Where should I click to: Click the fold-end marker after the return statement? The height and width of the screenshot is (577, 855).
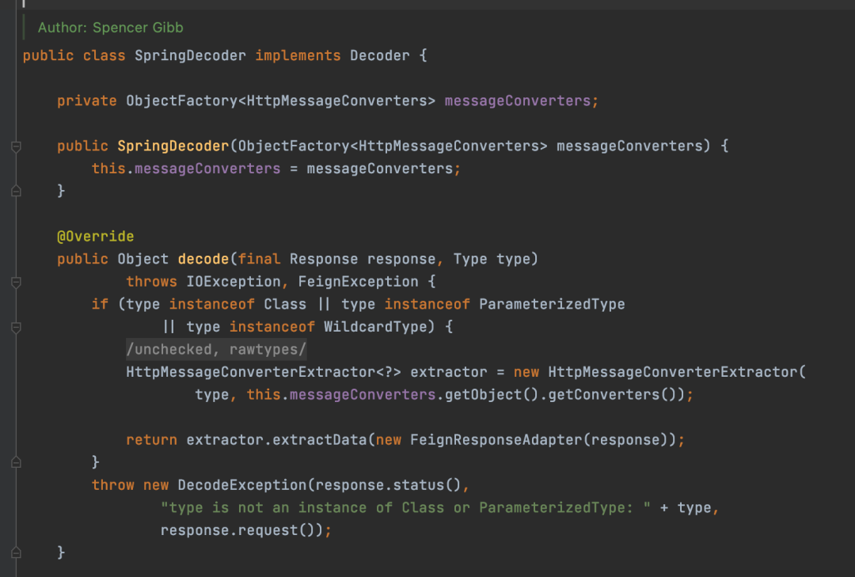[16, 462]
